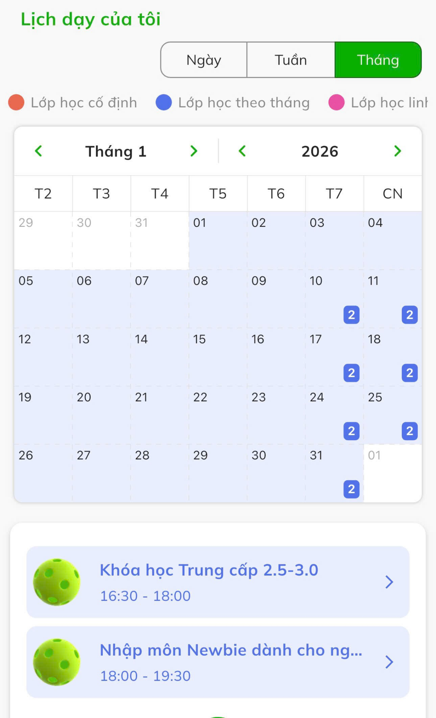Click class count badge on day 10

point(351,315)
